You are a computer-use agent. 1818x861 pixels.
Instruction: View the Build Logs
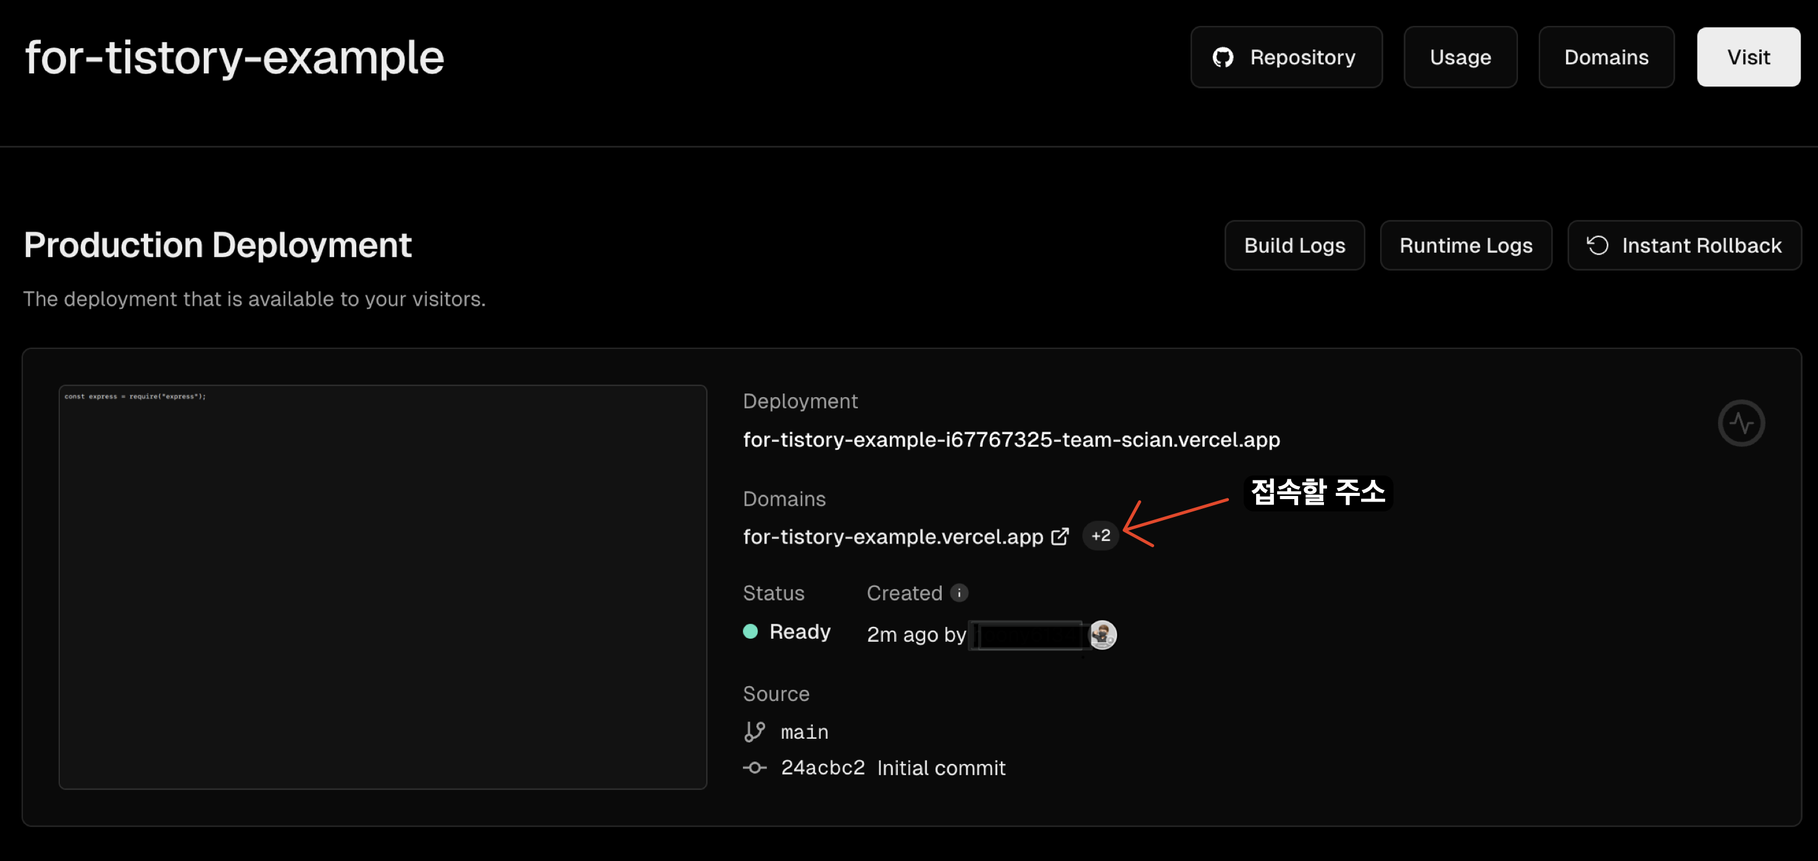pyautogui.click(x=1294, y=245)
